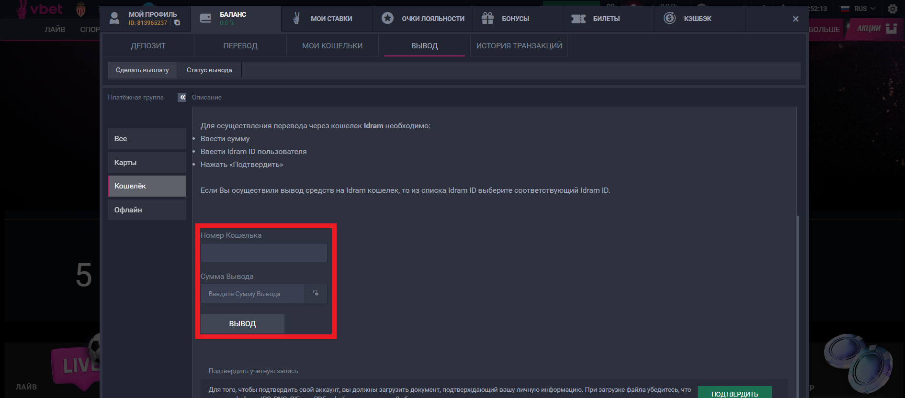Click the Подтвердить учетную запись heading
This screenshot has height=398, width=905.
pyautogui.click(x=253, y=371)
